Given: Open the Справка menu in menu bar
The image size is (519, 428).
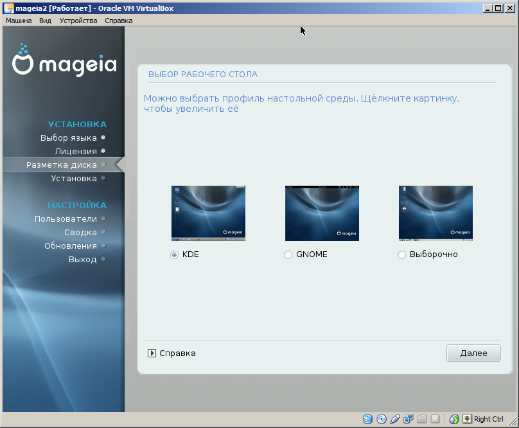Looking at the screenshot, I should (118, 21).
